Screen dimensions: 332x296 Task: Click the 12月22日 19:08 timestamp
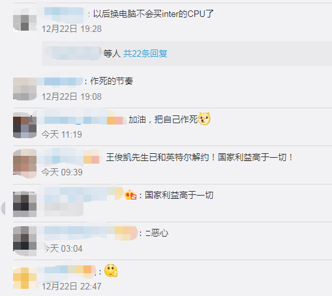[x=72, y=96]
